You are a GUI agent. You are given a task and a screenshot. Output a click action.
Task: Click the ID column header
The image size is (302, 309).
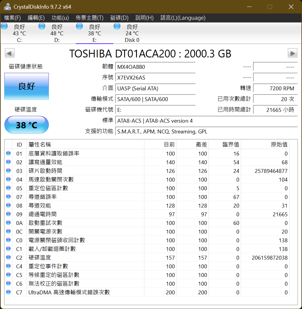pos(19,144)
